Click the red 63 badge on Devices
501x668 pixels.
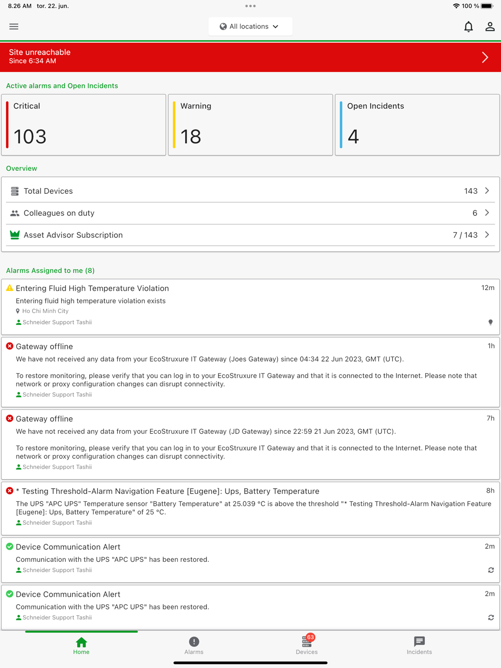tap(311, 637)
